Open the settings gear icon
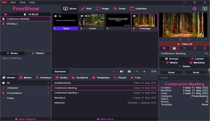The width and height of the screenshot is (210, 121). tap(194, 9)
